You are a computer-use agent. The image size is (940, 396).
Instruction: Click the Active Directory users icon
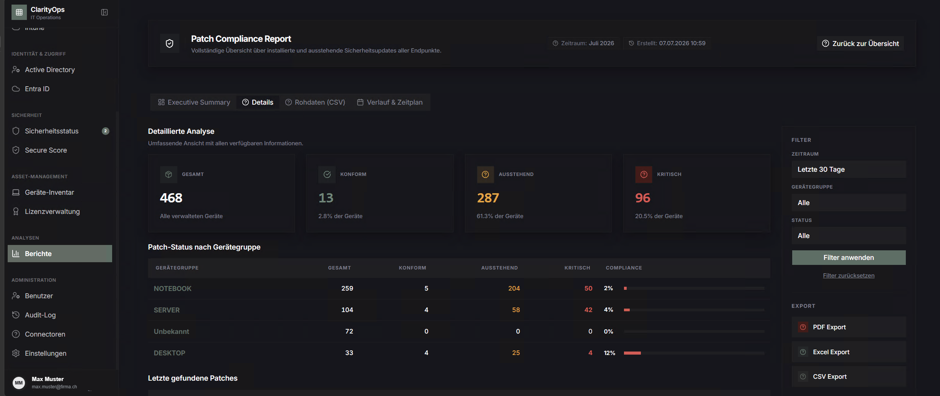16,69
